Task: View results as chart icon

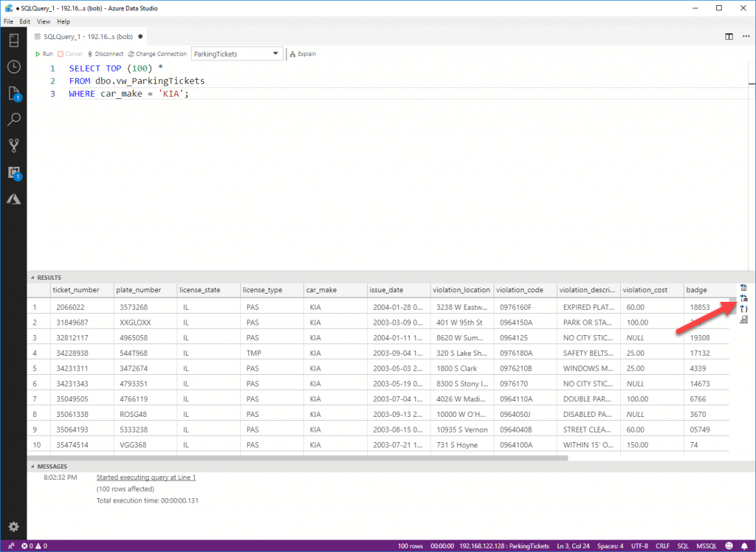Action: pos(743,320)
